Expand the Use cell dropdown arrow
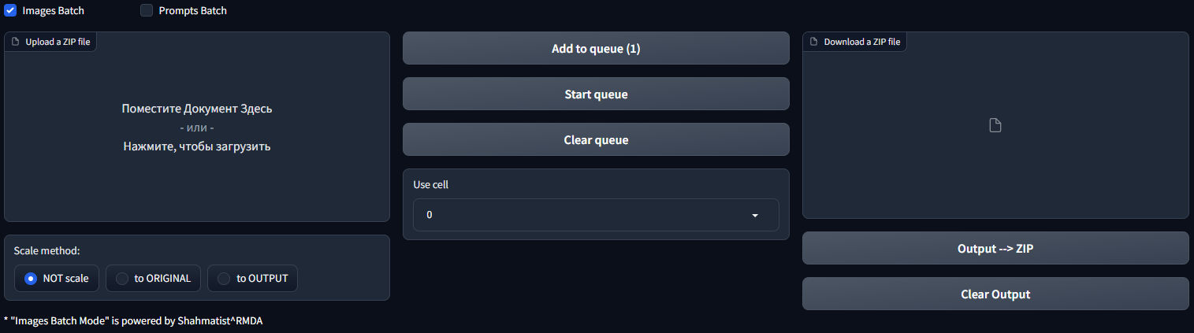Image resolution: width=1194 pixels, height=333 pixels. click(755, 215)
